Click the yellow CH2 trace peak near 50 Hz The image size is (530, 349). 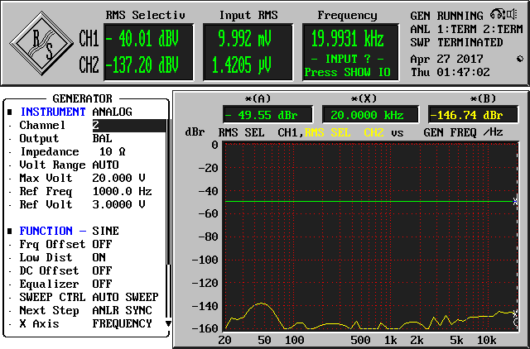click(260, 304)
